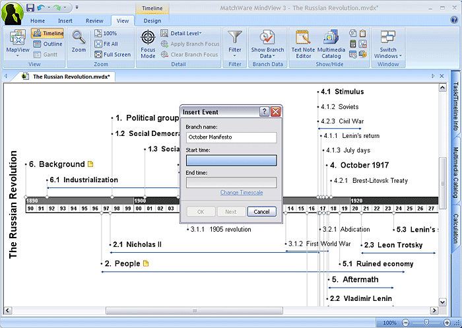This screenshot has height=328, width=462.
Task: Click the dialog help question mark button
Action: (264, 112)
